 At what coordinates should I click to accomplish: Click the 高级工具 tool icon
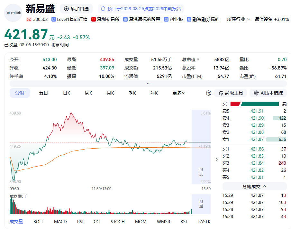tap(221, 93)
